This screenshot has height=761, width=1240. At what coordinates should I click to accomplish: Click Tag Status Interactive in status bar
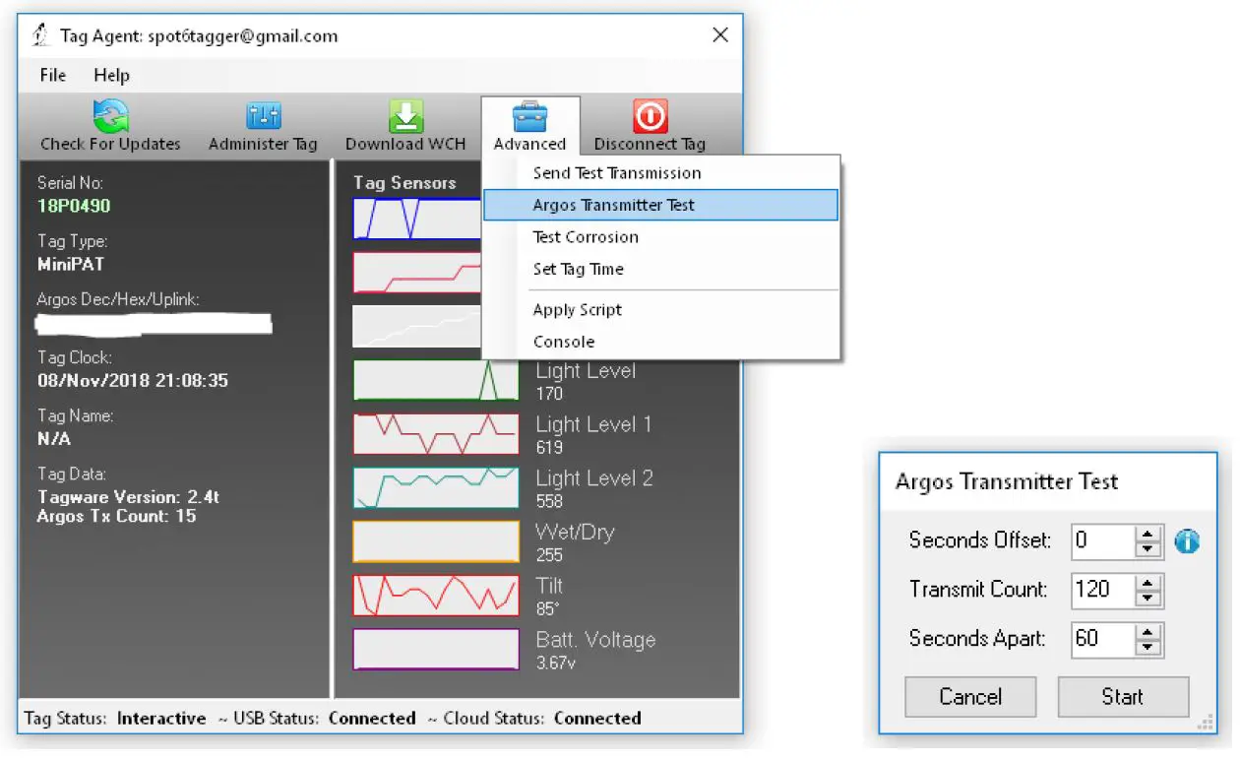115,719
